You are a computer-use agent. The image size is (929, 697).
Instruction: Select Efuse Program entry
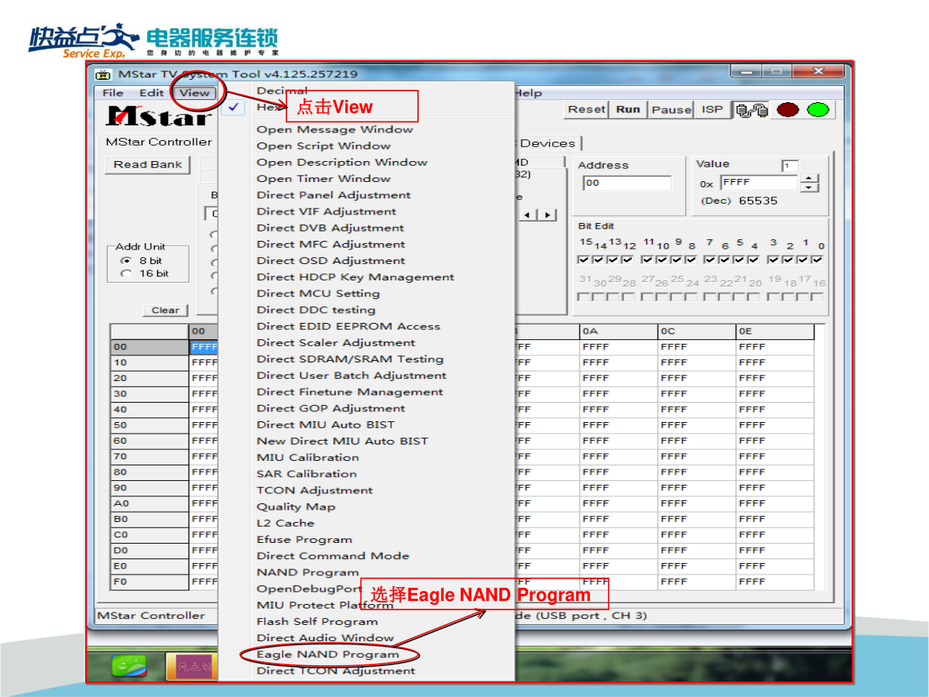click(x=304, y=539)
